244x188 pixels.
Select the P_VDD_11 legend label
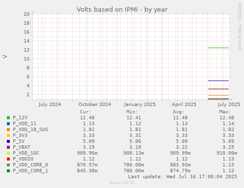pos(25,124)
